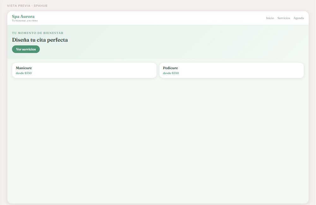Click the 'Diseña tu cita perfecta' heading
The height and width of the screenshot is (205, 316).
pos(40,40)
